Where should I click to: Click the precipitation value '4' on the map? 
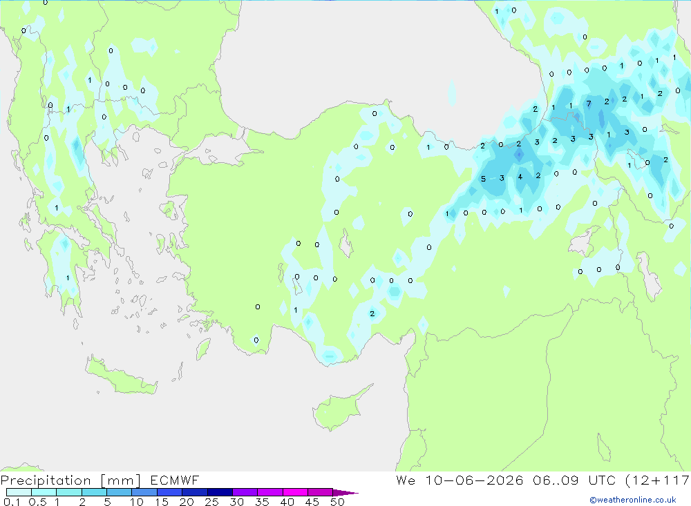point(520,177)
